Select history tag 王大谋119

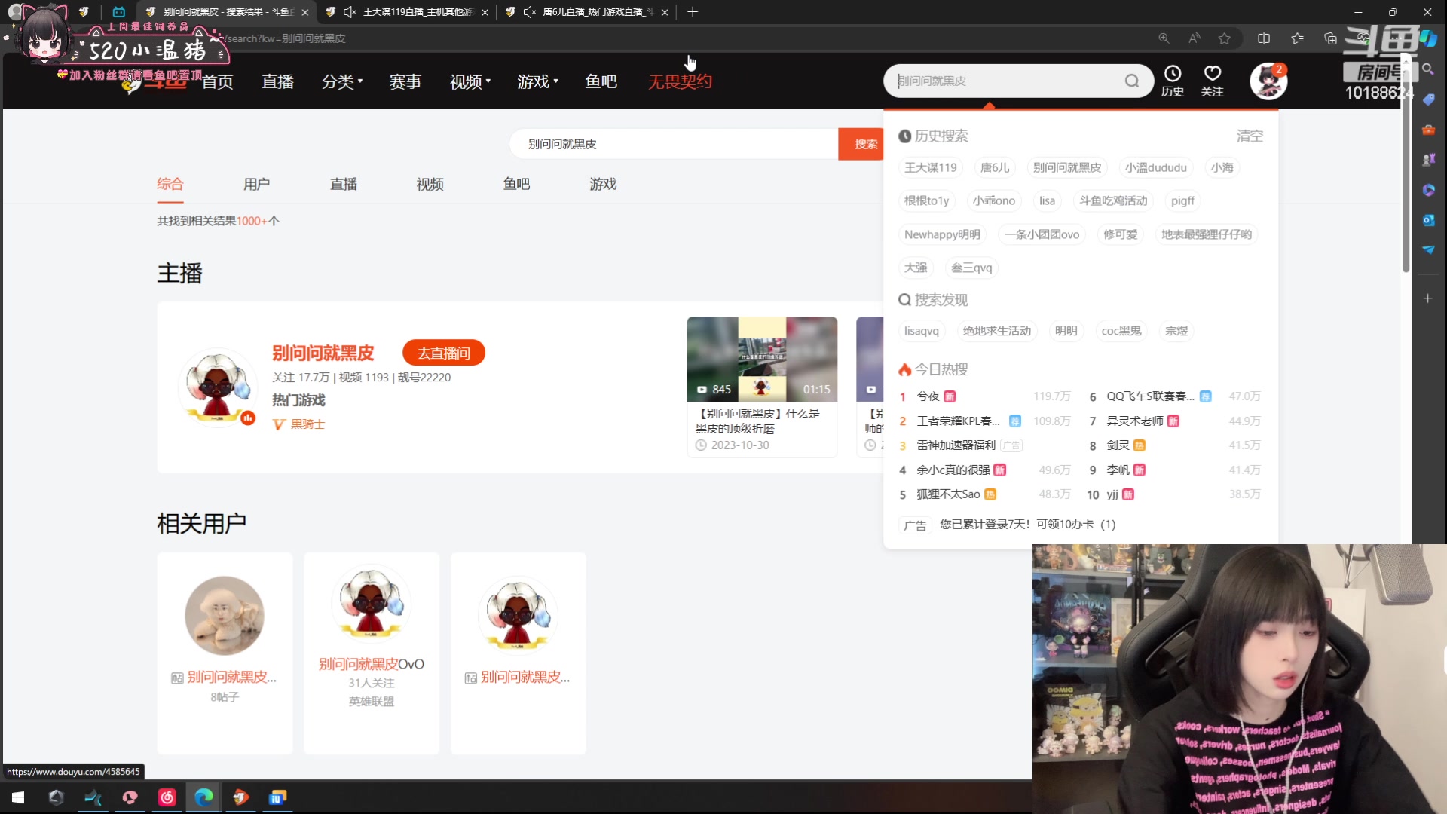(x=931, y=167)
